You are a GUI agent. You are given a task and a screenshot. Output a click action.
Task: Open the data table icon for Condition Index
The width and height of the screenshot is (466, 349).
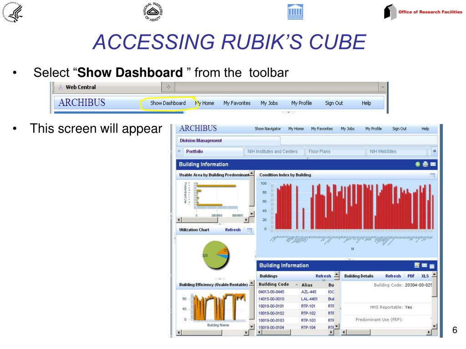click(x=432, y=176)
